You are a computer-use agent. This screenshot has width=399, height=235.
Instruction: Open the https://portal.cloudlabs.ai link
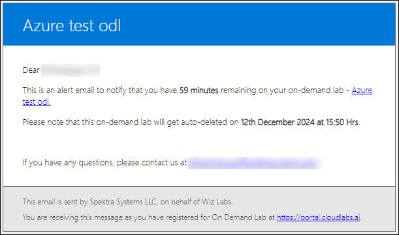318,217
